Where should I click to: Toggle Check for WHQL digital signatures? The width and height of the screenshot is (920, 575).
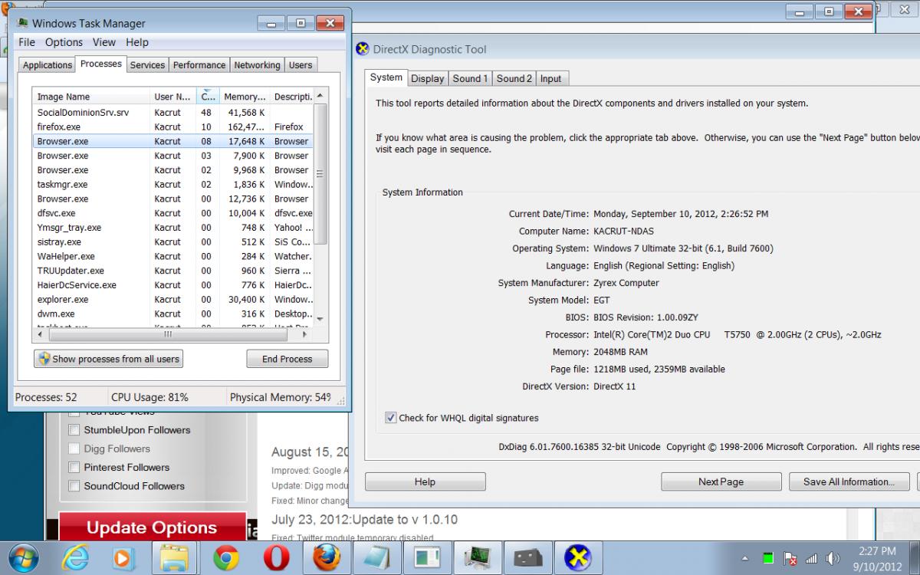tap(391, 418)
